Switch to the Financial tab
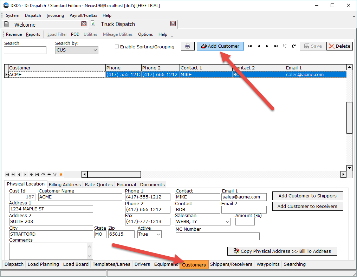Screen dimensions: 357x277 pyautogui.click(x=126, y=184)
